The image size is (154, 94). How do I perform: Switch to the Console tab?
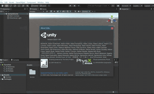[x=15, y=60]
